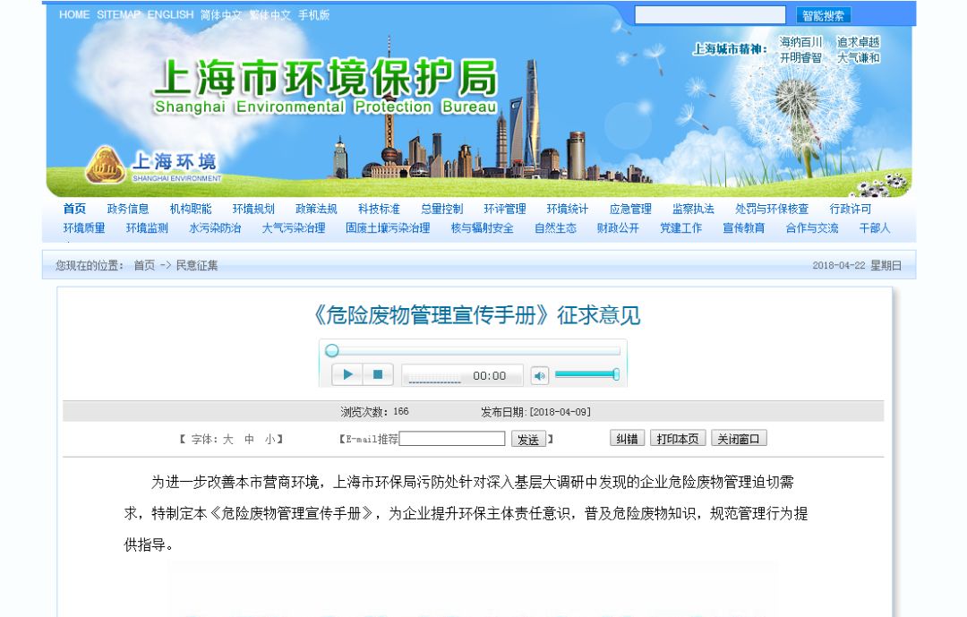967x617 pixels.
Task: Click the publish date [2018-04-09]
Action: tap(560, 412)
